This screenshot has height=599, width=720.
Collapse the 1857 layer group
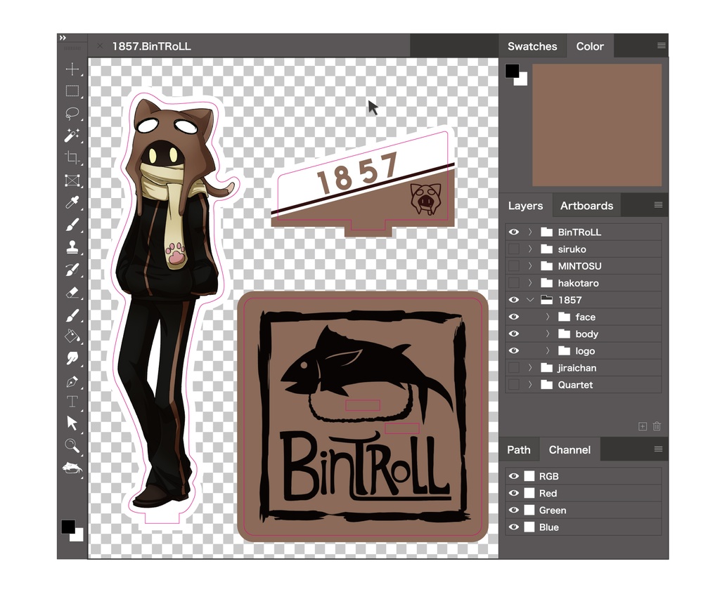(x=529, y=300)
